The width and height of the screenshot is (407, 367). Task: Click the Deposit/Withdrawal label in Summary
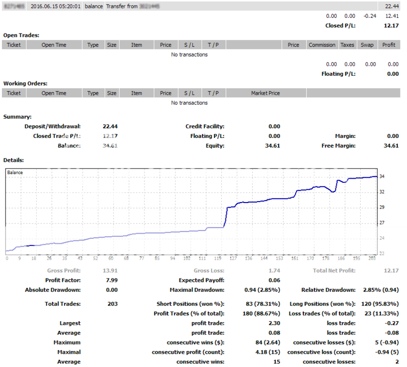(53, 126)
